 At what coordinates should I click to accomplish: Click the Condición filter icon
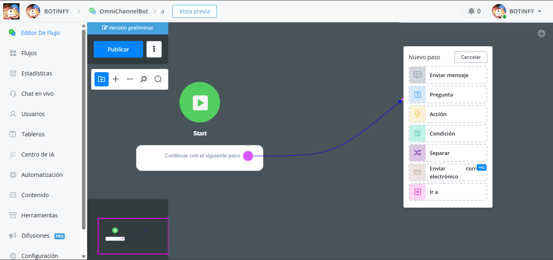coord(418,133)
